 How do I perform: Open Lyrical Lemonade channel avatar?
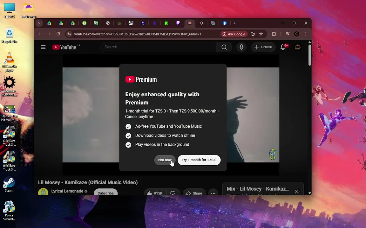(43, 192)
